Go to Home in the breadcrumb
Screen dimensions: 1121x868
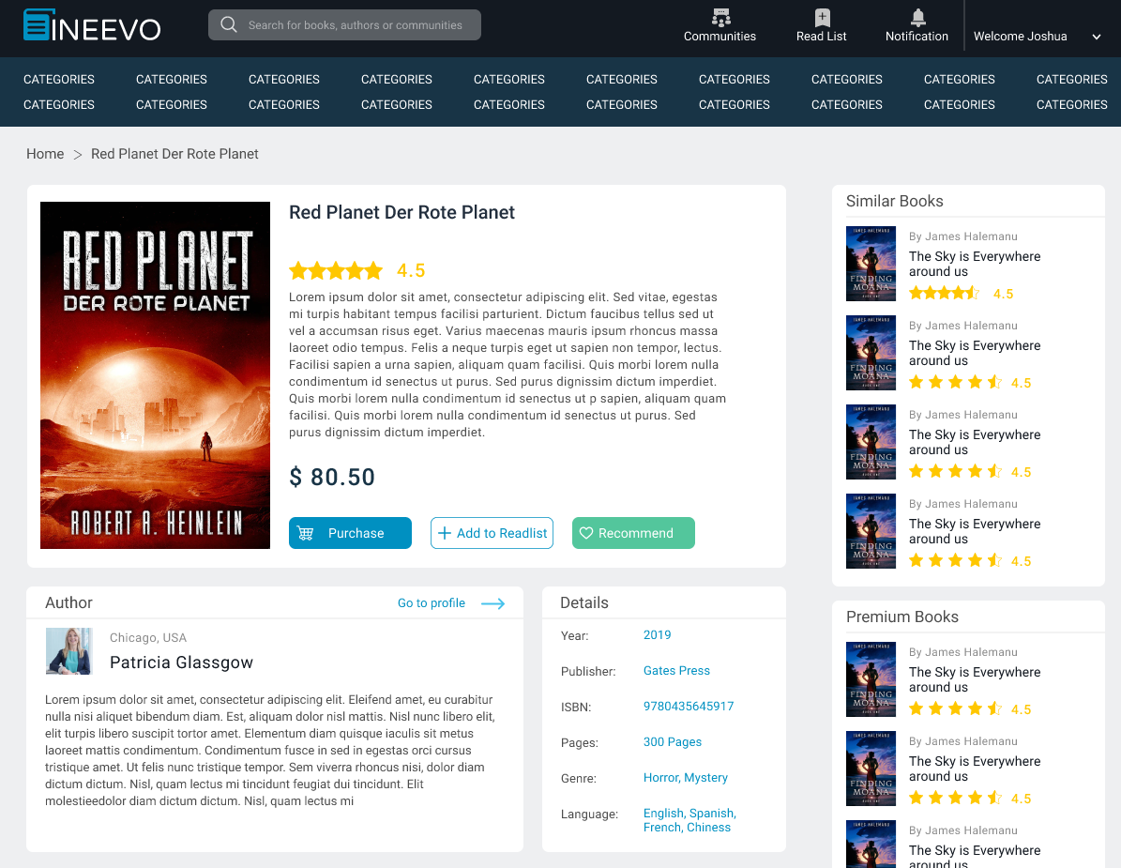point(45,154)
